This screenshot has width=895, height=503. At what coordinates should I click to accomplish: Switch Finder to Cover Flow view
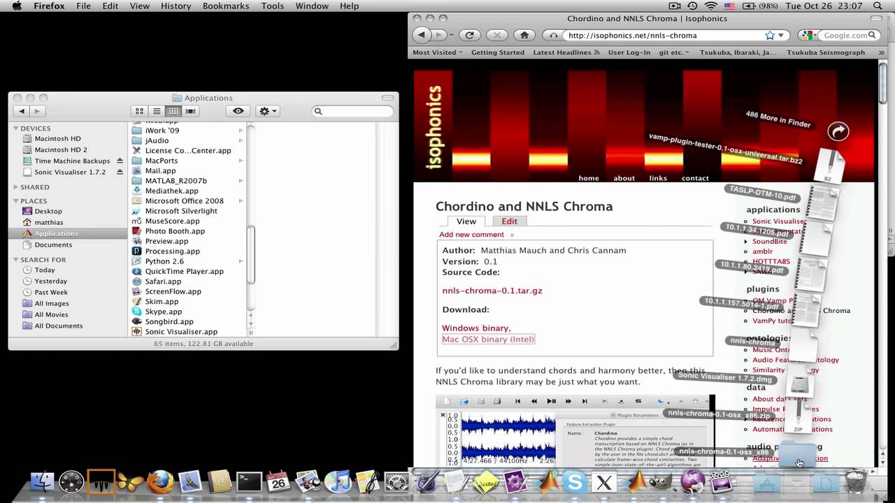click(190, 111)
